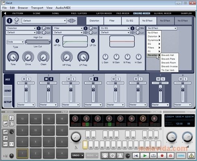Viewport: 197px width, 161px height.
Task: Unsolo mixer channel 4
Action: [x=96, y=79]
